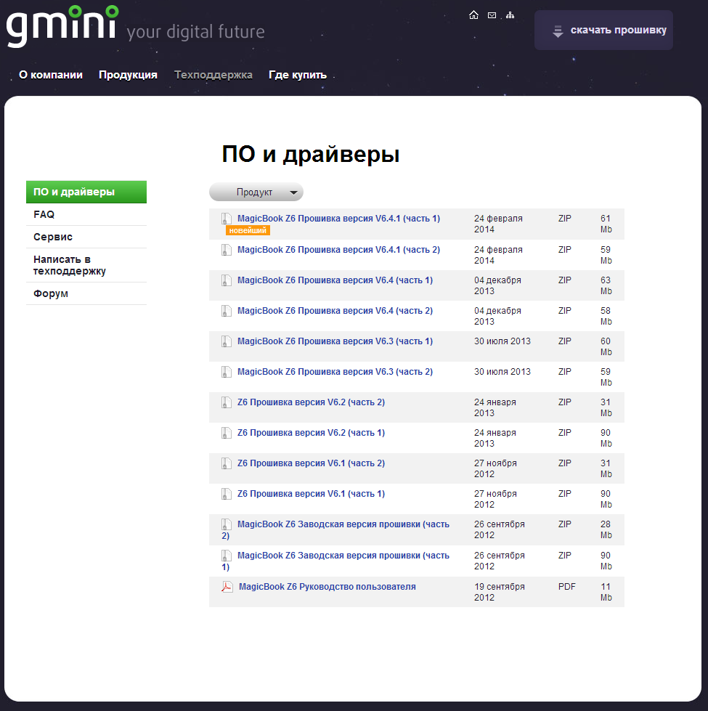Click ZIP file icon for V6.4 часть 2
Image resolution: width=708 pixels, height=711 pixels.
[226, 311]
